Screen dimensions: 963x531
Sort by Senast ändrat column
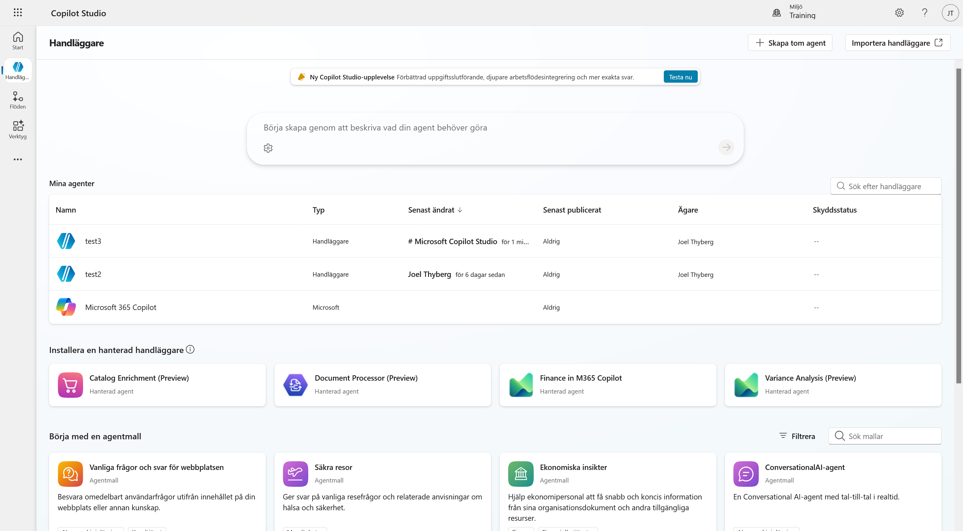click(x=435, y=210)
